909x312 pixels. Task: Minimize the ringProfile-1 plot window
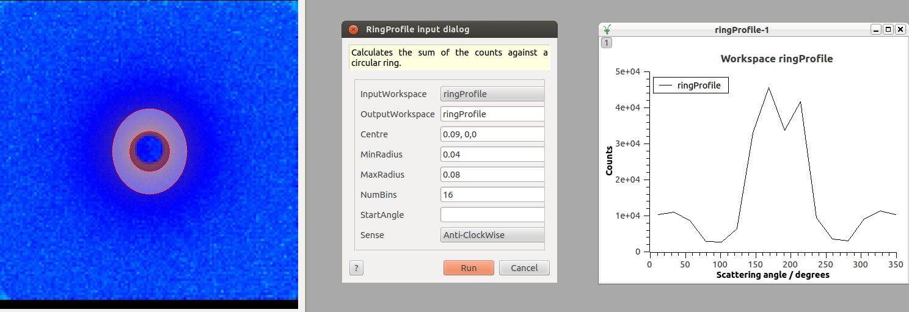pos(876,29)
